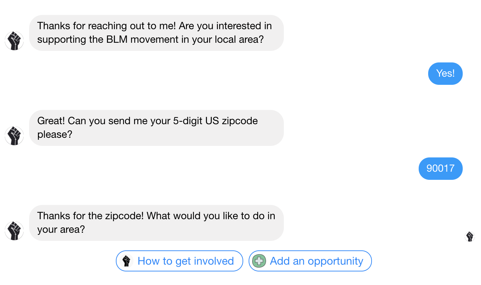Click the '5-digit US zipcode' text
Viewport: 481px width, 285px height.
(x=215, y=121)
